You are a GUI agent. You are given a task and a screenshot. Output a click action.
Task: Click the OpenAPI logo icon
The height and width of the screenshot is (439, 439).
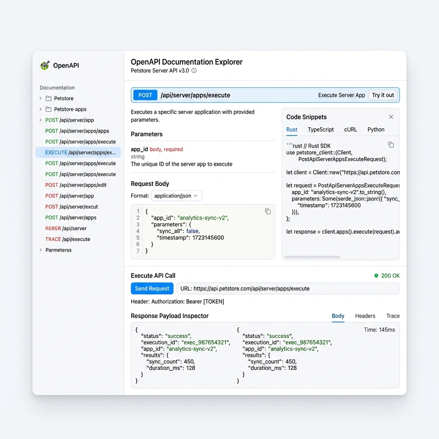[x=45, y=66]
